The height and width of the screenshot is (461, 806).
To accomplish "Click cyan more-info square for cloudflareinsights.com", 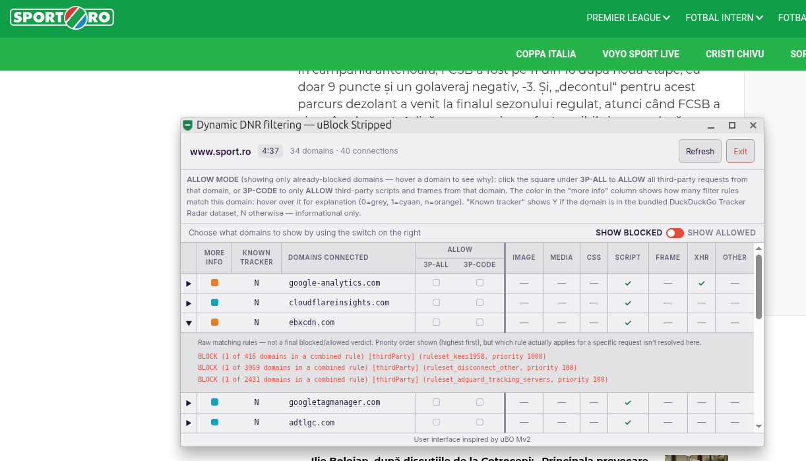I will (214, 303).
